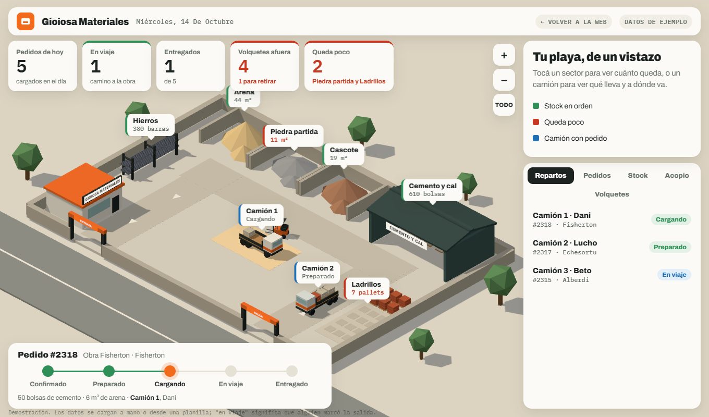Open the Volquetes afuera stat card

[x=265, y=66]
